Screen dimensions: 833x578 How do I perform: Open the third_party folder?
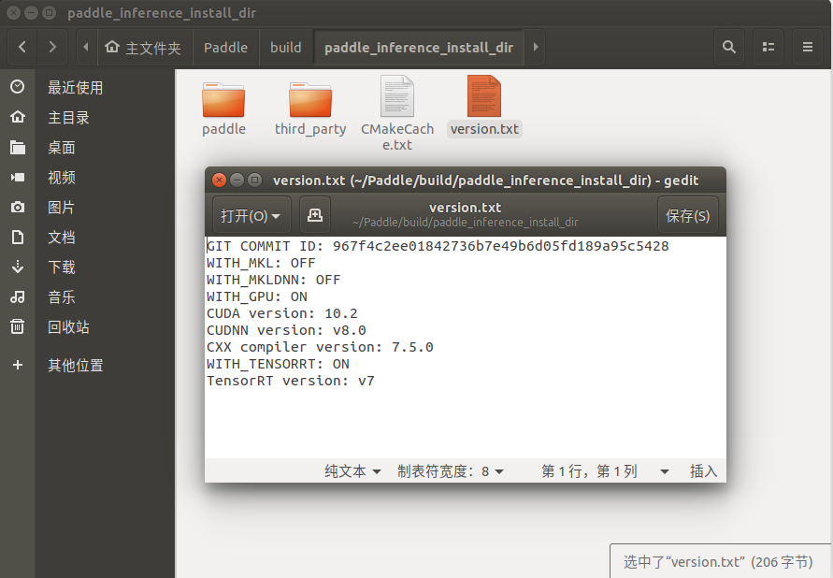click(310, 108)
